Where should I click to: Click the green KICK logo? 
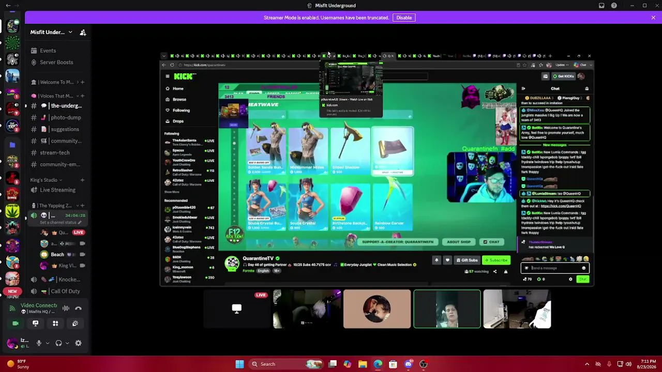184,76
